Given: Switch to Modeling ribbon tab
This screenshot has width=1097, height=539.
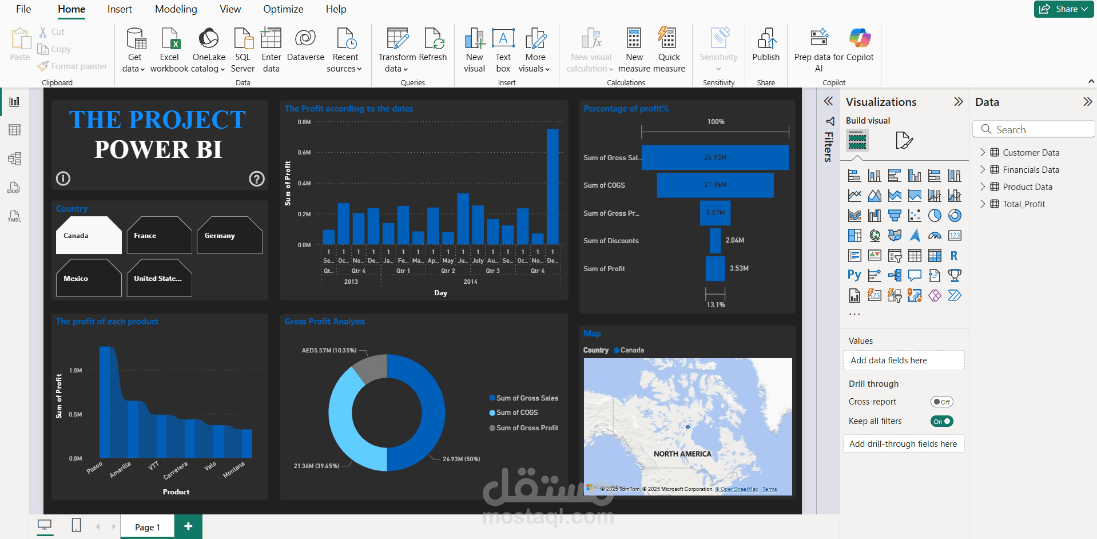Looking at the screenshot, I should point(176,9).
